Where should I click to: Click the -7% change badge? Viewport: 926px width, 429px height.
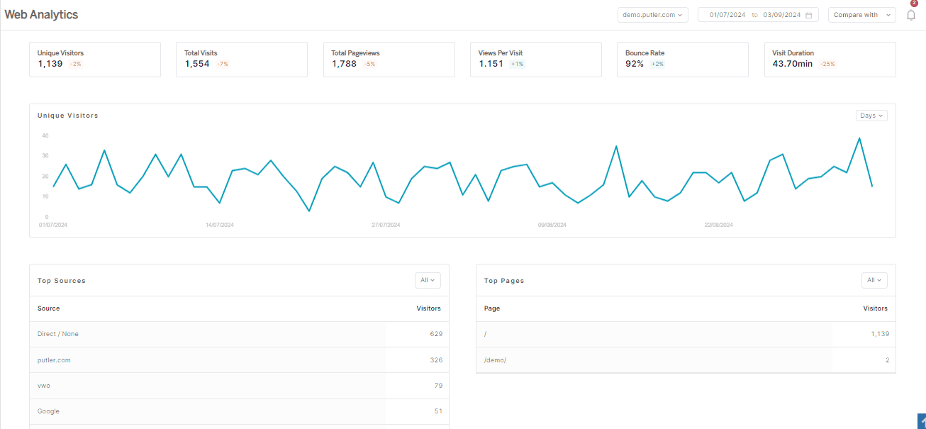223,64
